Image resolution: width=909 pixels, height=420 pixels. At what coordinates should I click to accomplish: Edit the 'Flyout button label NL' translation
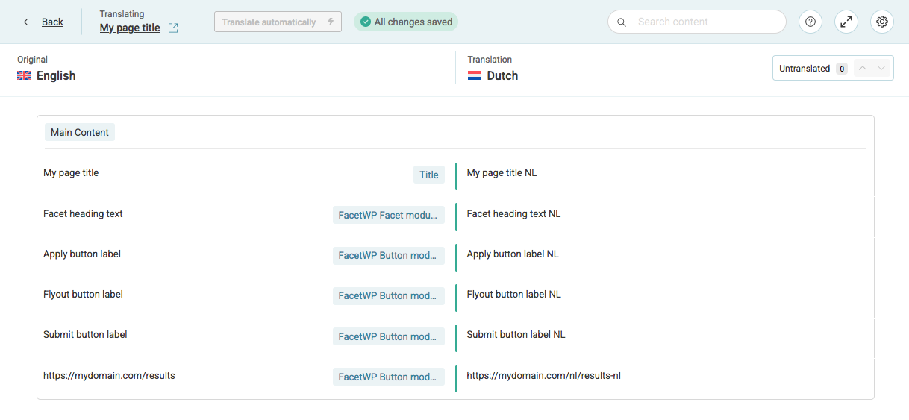(513, 295)
